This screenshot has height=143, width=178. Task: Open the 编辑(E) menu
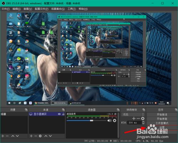(x=16, y=9)
